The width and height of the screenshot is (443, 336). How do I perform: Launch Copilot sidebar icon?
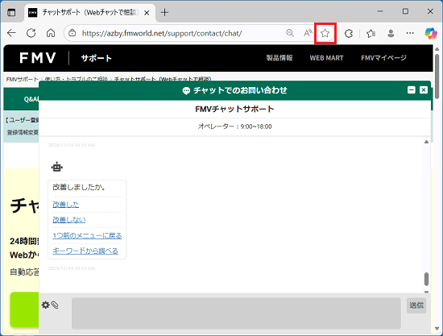point(431,33)
